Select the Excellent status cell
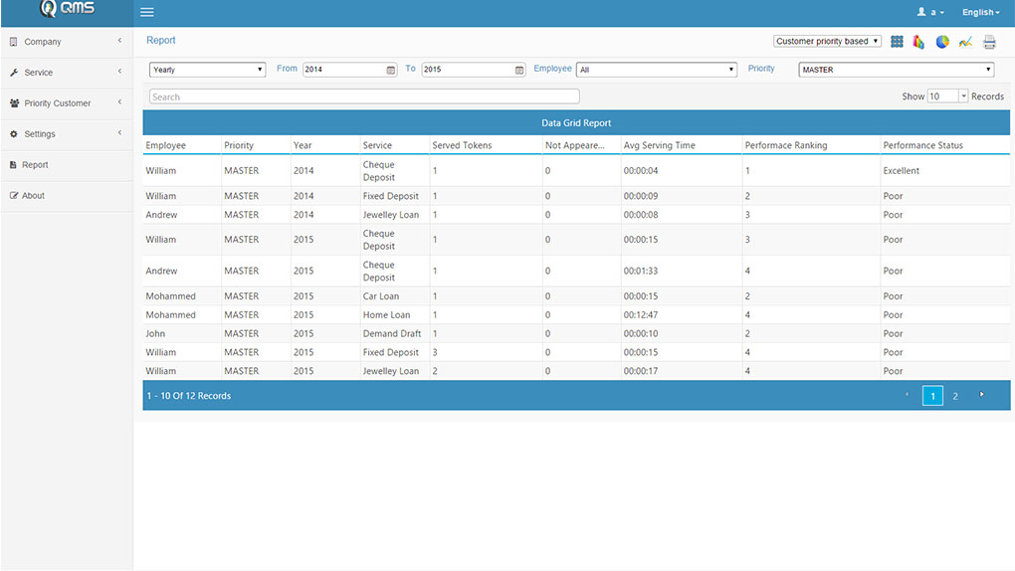 tap(902, 171)
